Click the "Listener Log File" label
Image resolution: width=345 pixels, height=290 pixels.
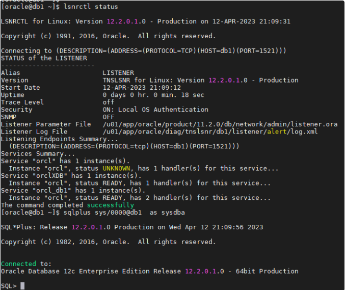(34, 131)
